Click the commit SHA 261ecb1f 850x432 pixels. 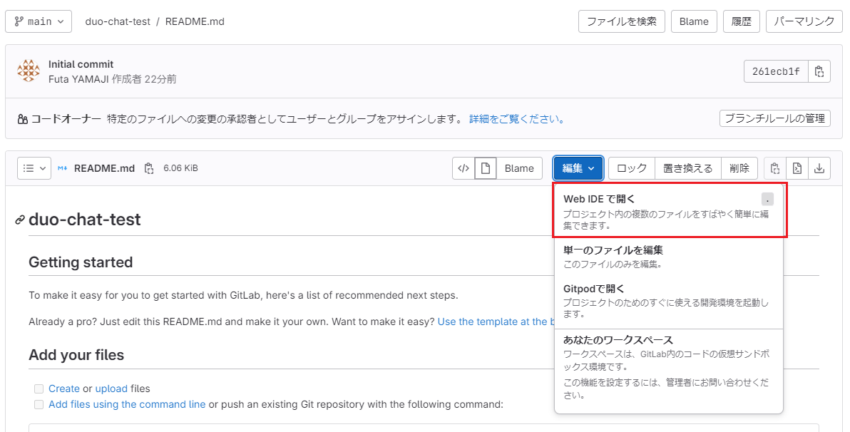(x=776, y=71)
